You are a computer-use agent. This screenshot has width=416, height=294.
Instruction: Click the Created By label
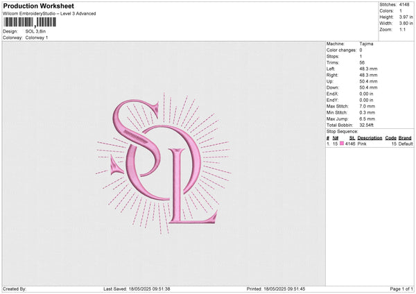click(x=15, y=288)
